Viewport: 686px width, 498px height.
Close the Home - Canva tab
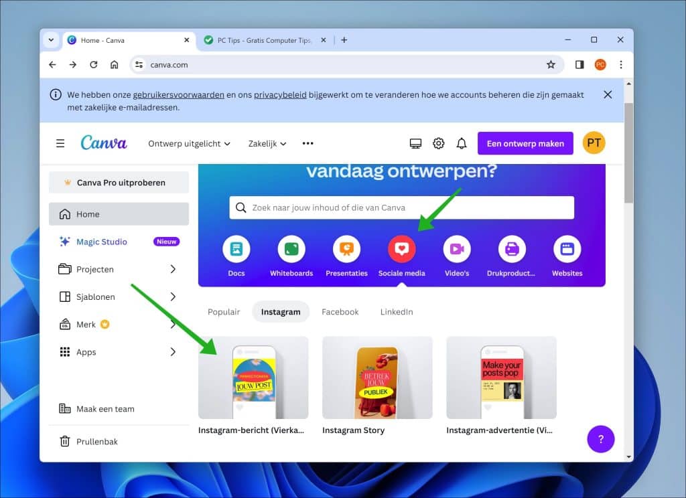tap(187, 39)
